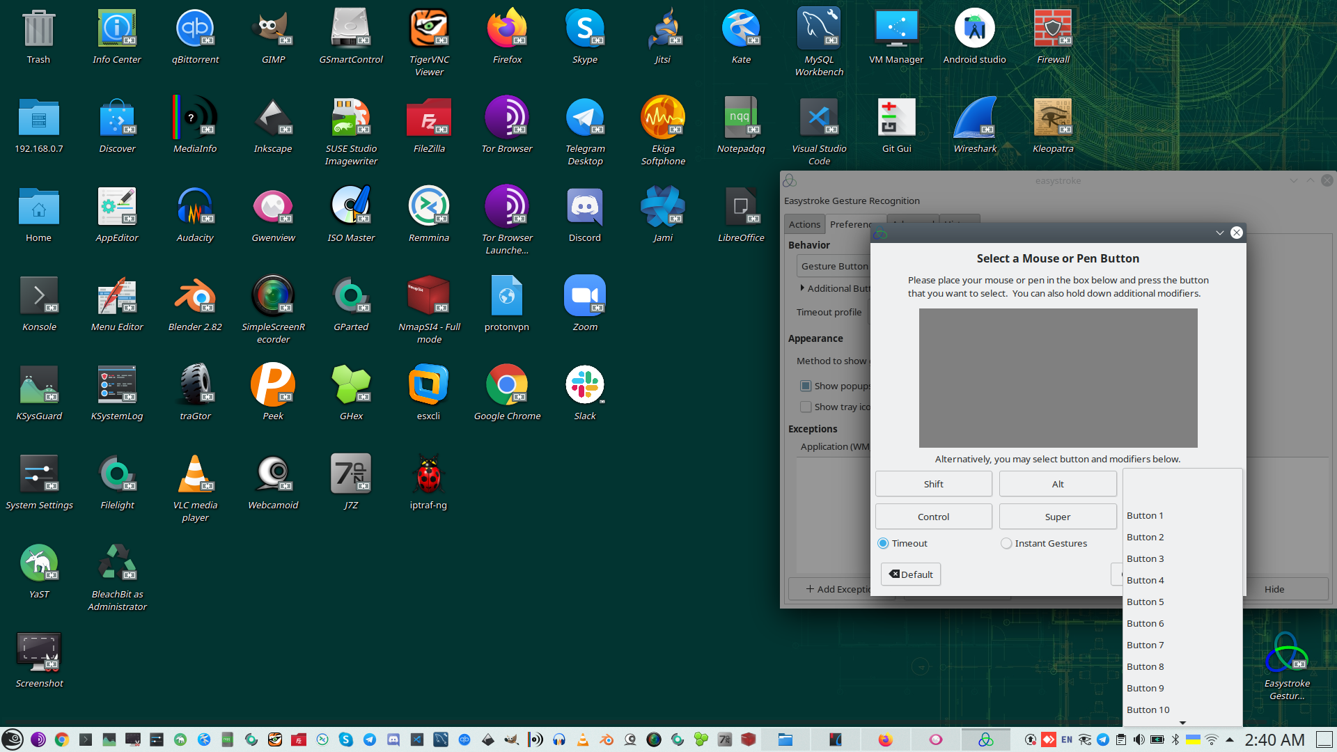Screen dimensions: 1337x752
Task: Click the gray button detection box
Action: (1058, 378)
